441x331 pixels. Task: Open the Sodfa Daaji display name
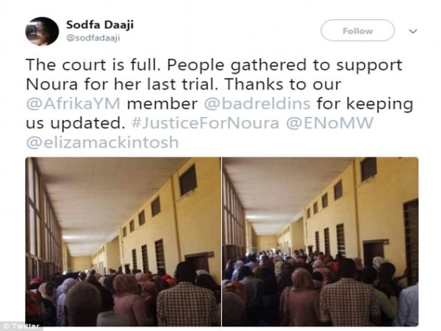[x=100, y=25]
